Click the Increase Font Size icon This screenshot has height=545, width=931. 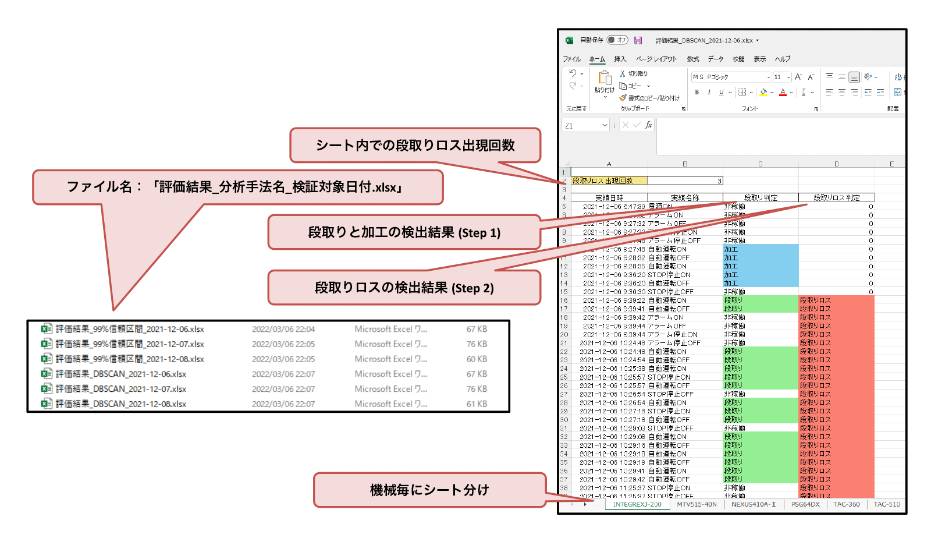click(x=798, y=77)
